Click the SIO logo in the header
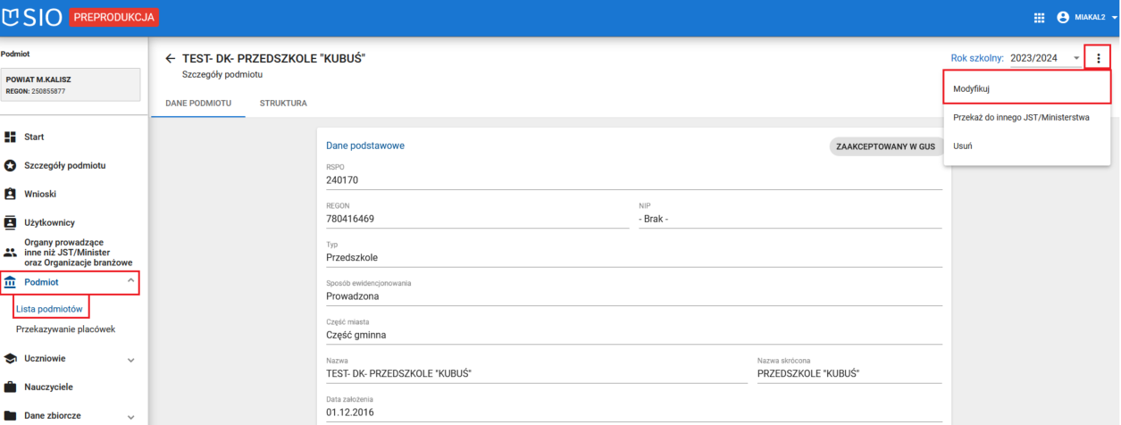 point(32,17)
